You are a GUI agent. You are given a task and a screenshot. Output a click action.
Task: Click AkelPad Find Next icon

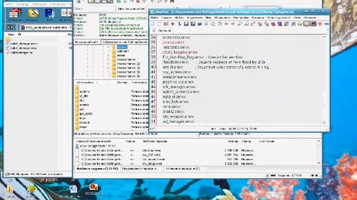pyautogui.click(x=247, y=24)
